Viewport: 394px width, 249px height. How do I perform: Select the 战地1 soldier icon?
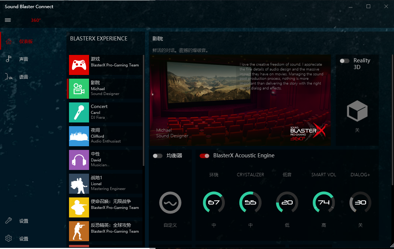tap(79, 184)
